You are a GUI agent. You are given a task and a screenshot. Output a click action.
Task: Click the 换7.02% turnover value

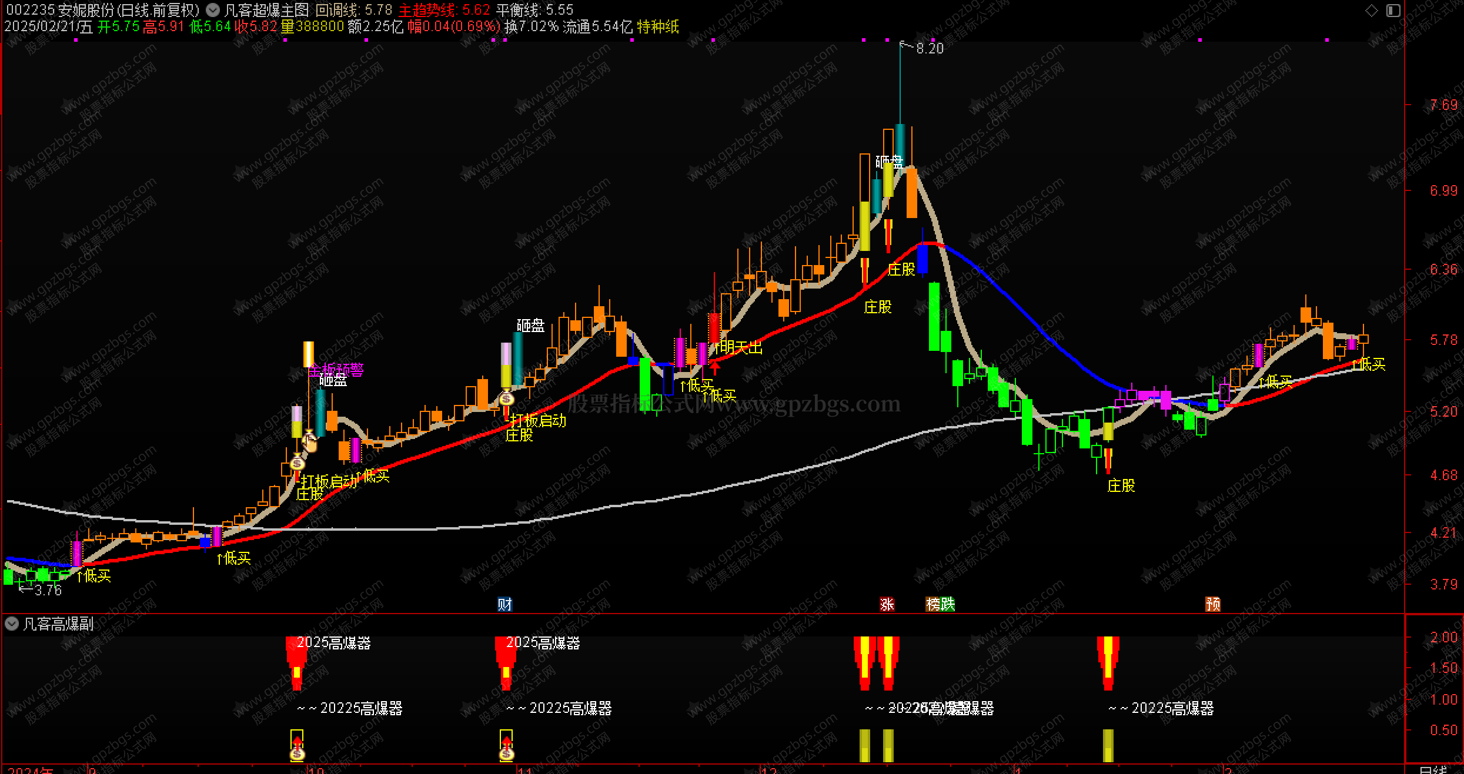(532, 26)
